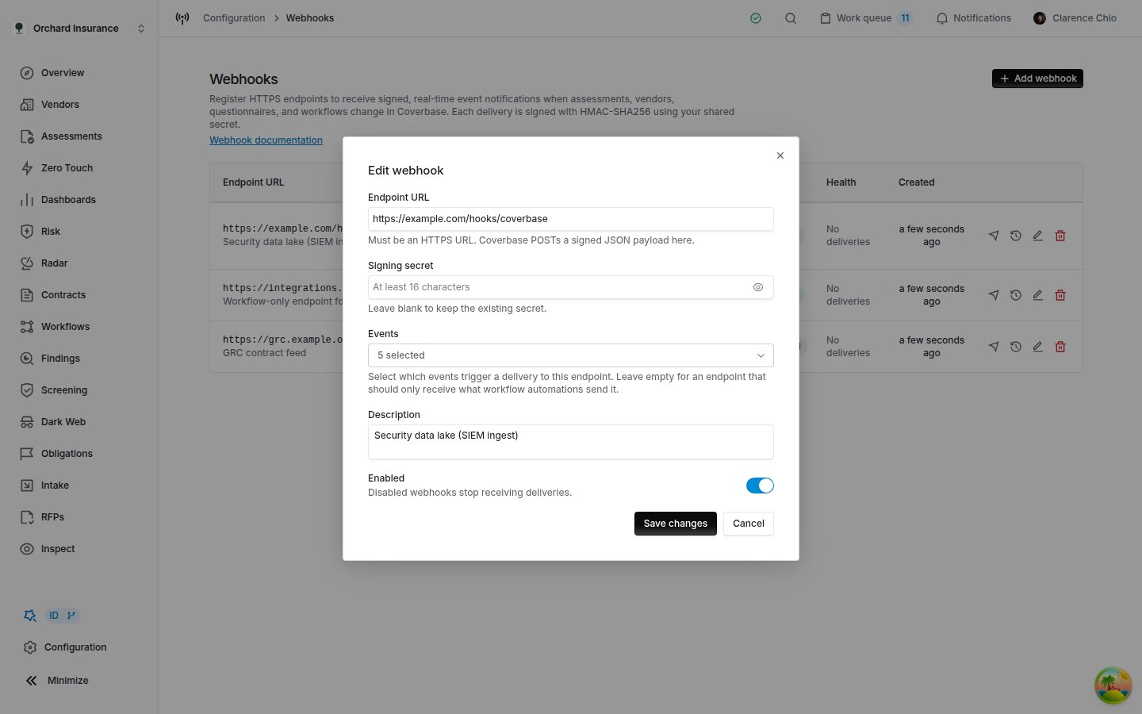Click the Endpoint URL input field
The height and width of the screenshot is (714, 1142).
point(570,219)
